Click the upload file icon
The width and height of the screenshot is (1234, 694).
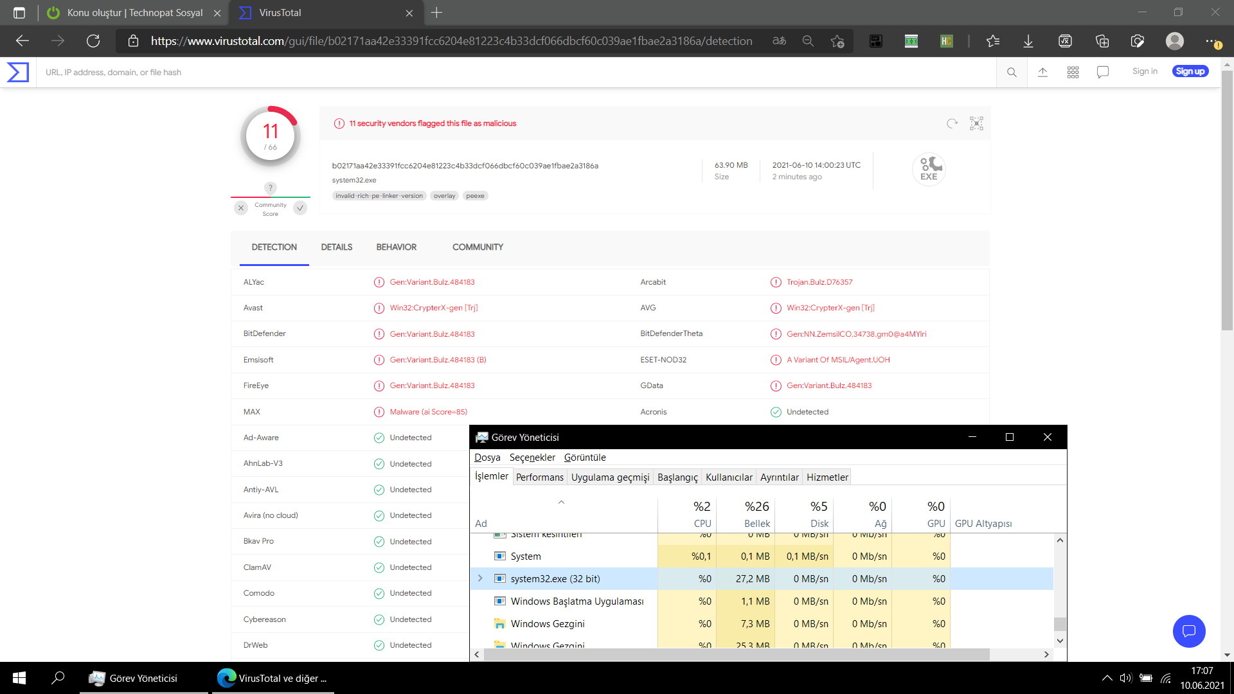pyautogui.click(x=1042, y=72)
